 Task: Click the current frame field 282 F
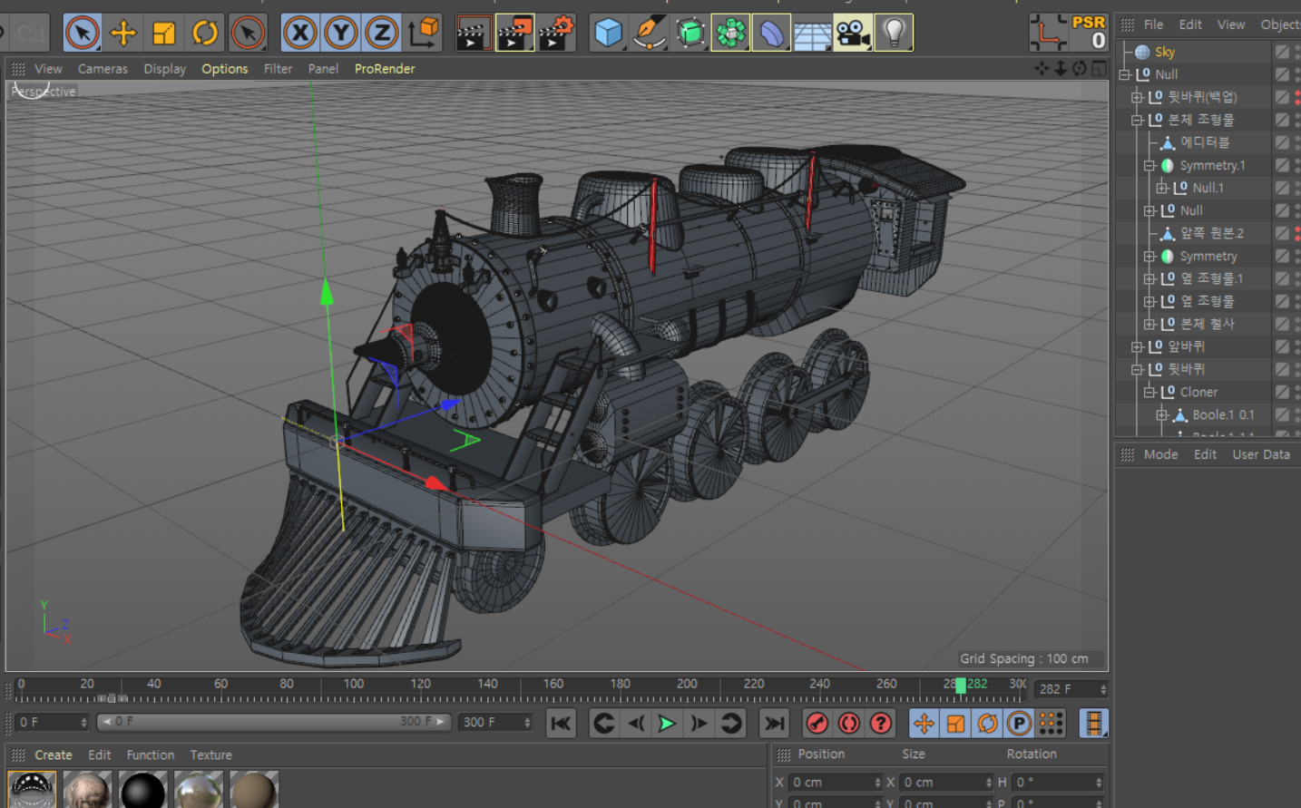1071,689
